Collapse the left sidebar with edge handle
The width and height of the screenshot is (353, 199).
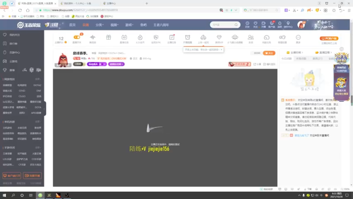pos(45,108)
